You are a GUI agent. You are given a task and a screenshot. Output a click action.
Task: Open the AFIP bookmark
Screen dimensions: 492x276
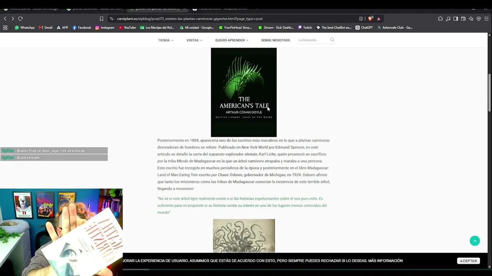(x=62, y=28)
